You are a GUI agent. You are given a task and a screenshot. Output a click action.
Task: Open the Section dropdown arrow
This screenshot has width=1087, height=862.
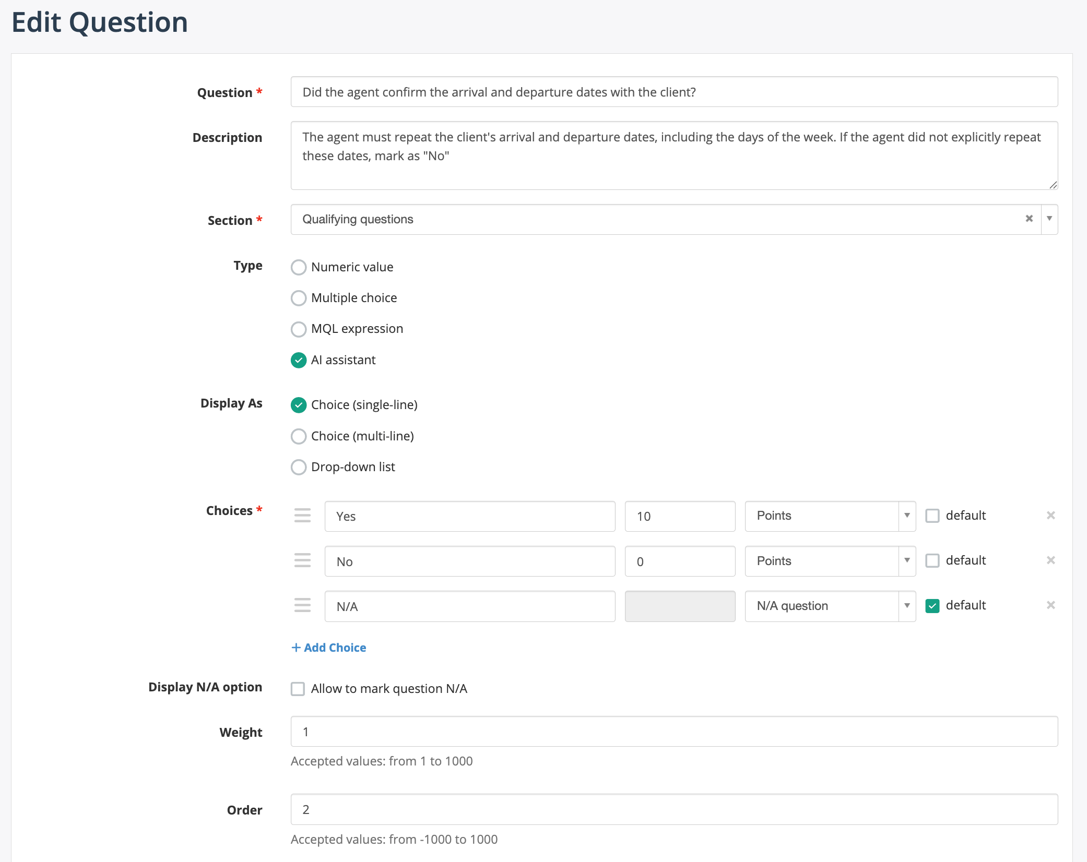tap(1049, 219)
